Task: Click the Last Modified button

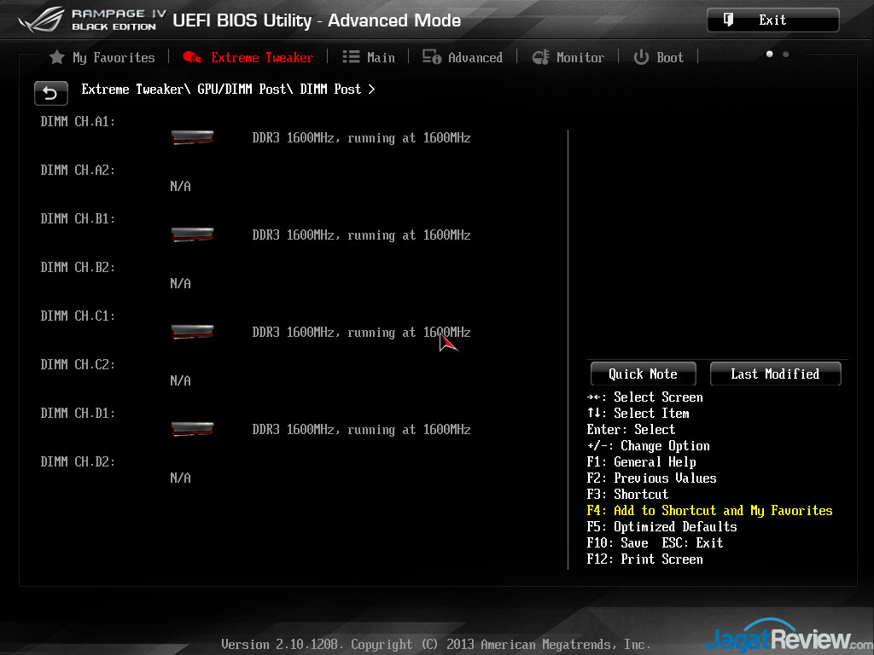Action: tap(775, 374)
